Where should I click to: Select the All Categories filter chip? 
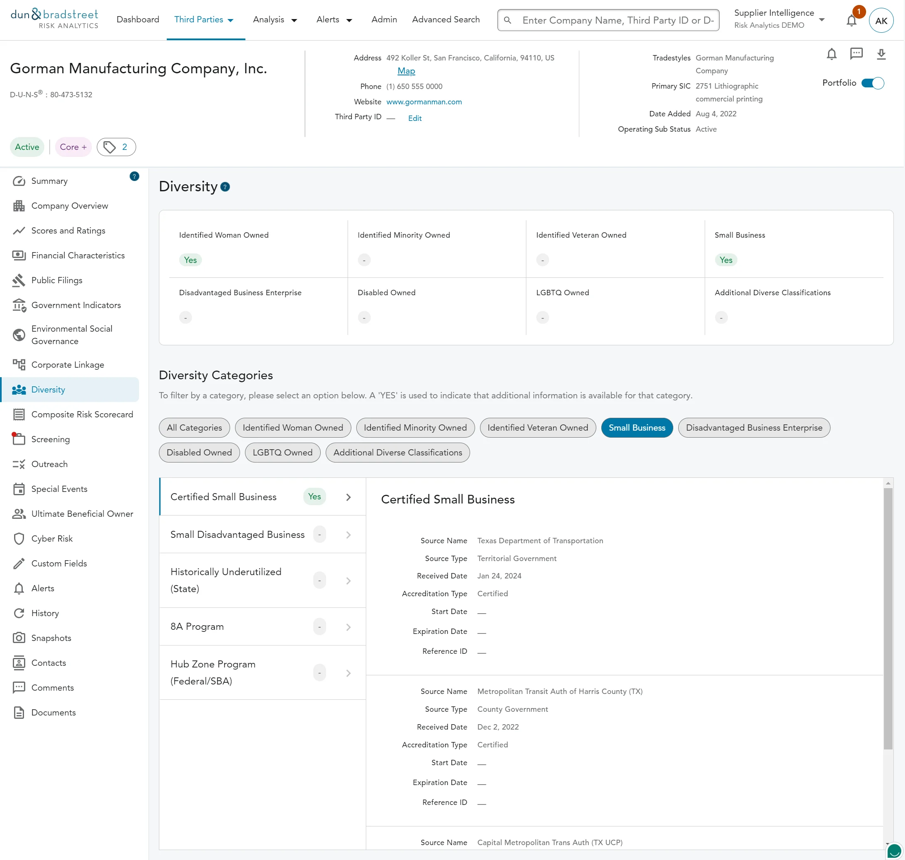pyautogui.click(x=194, y=428)
